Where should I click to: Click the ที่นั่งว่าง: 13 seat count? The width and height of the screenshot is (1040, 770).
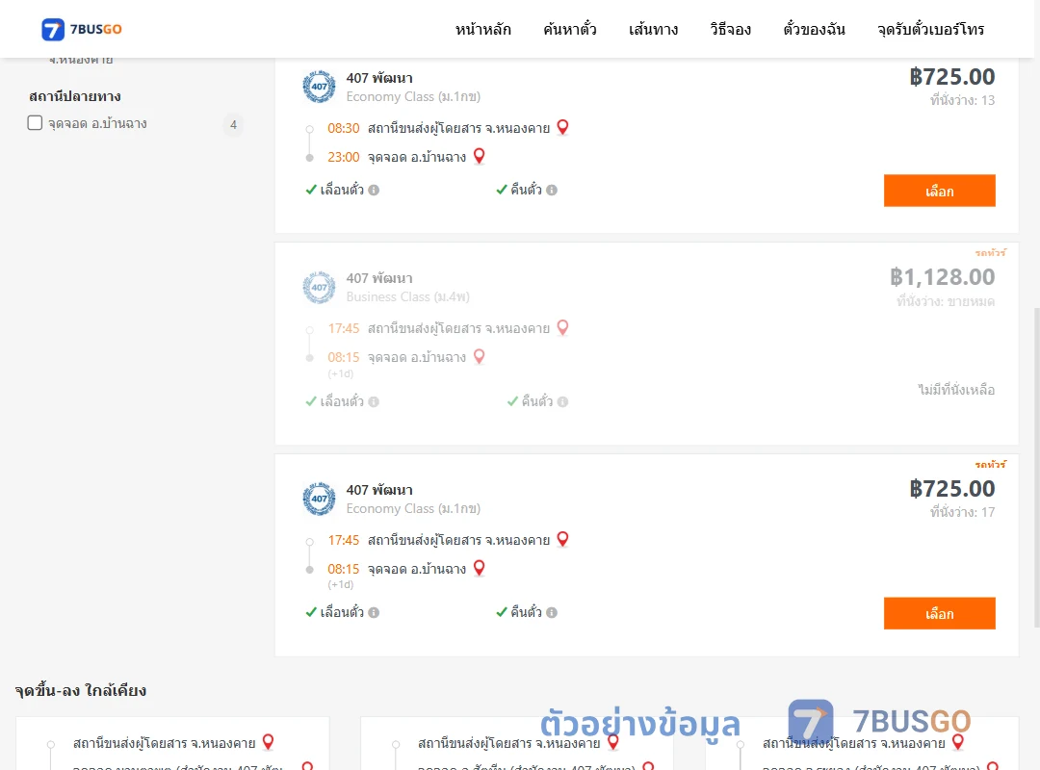tap(962, 100)
